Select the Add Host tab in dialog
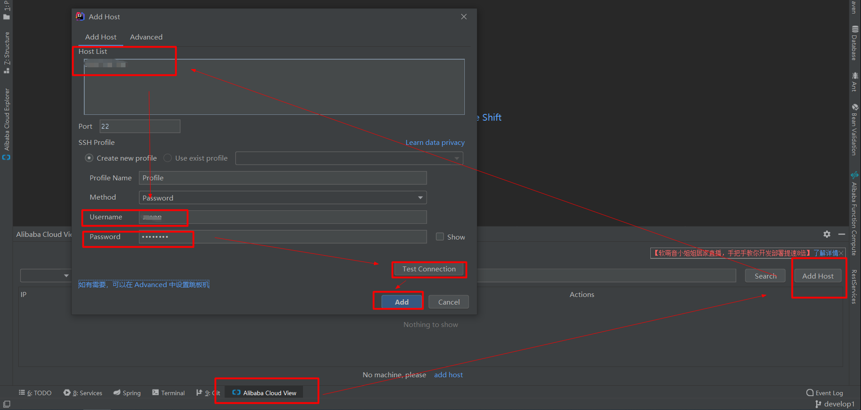The image size is (861, 410). point(101,37)
